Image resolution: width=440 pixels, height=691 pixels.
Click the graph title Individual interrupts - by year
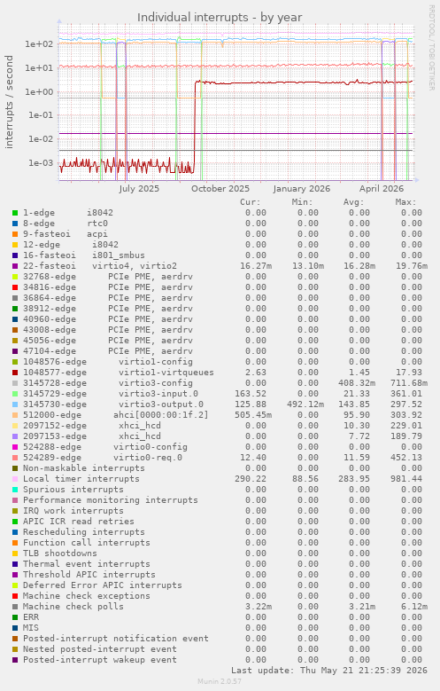(x=220, y=17)
